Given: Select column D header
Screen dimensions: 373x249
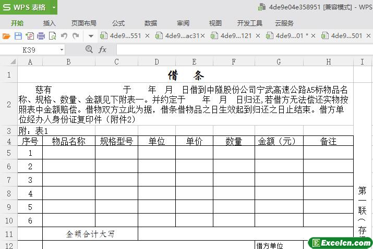Looking at the screenshot, I should point(157,62).
